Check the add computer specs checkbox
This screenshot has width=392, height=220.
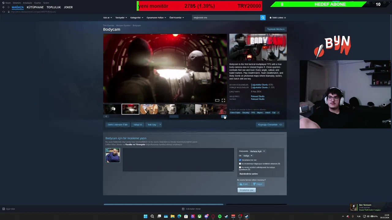click(x=240, y=164)
